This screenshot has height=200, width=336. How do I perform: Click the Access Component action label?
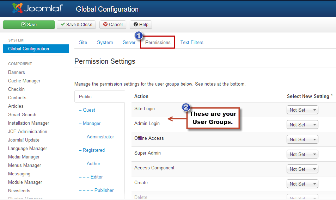click(x=154, y=168)
